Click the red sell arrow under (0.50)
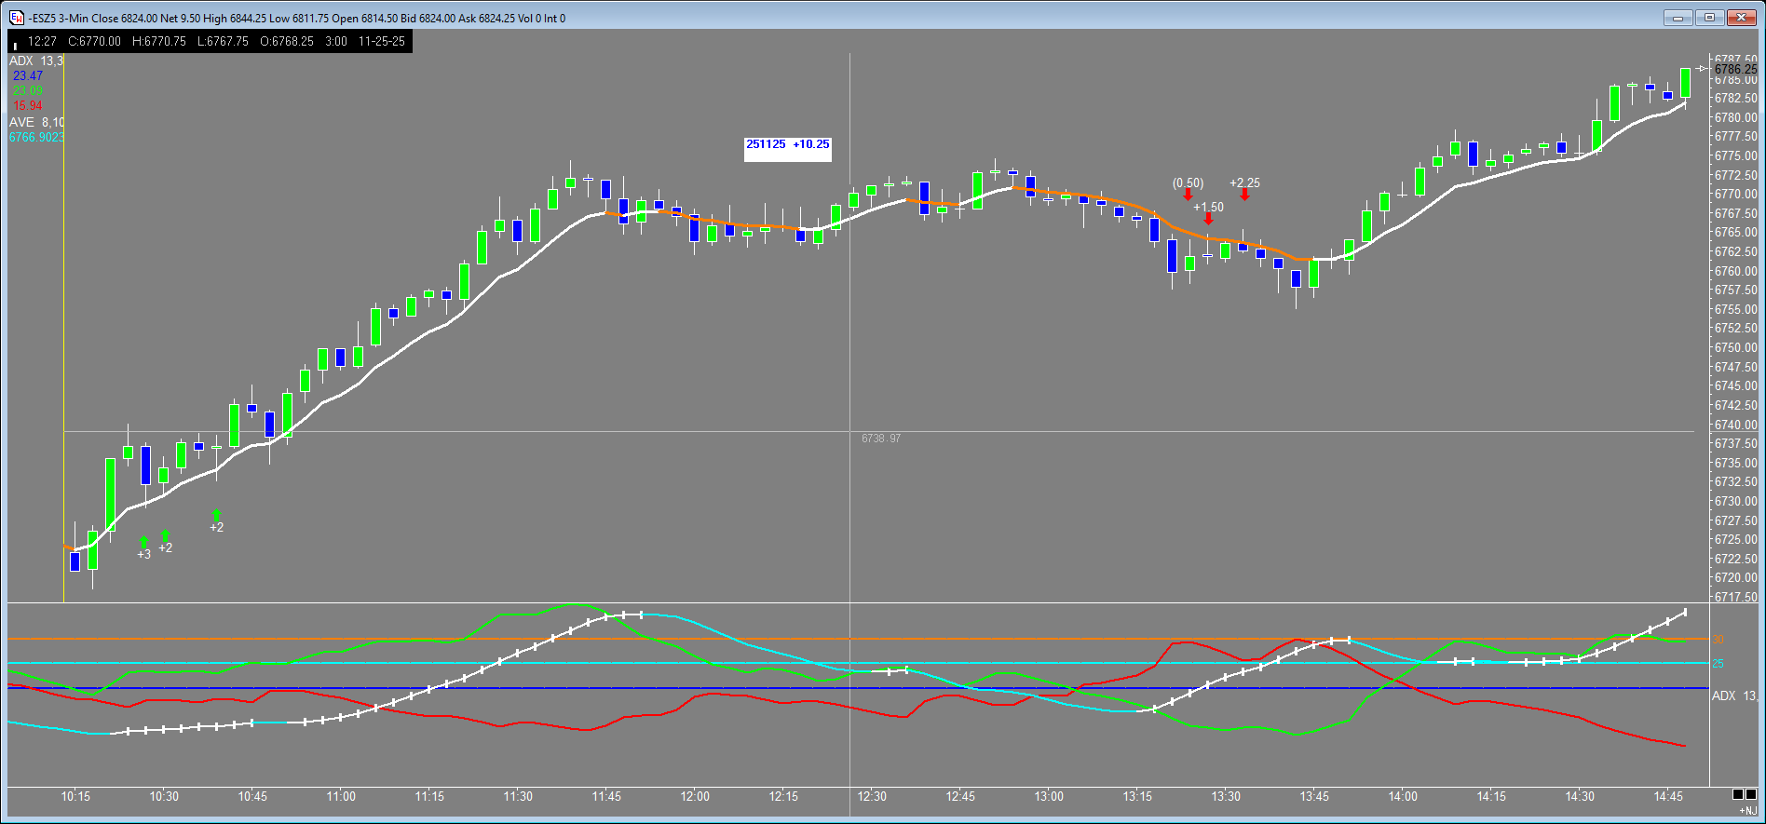Screen dimensions: 1766x824 [x=1188, y=195]
